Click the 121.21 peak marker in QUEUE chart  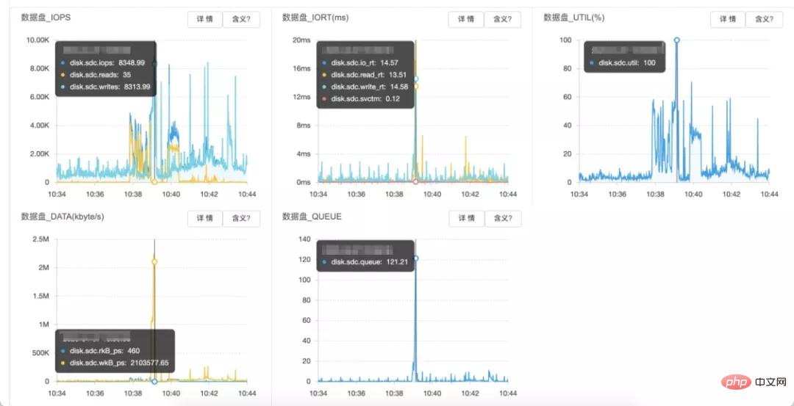coord(415,258)
